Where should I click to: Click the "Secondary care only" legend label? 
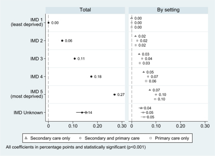tap(50, 138)
